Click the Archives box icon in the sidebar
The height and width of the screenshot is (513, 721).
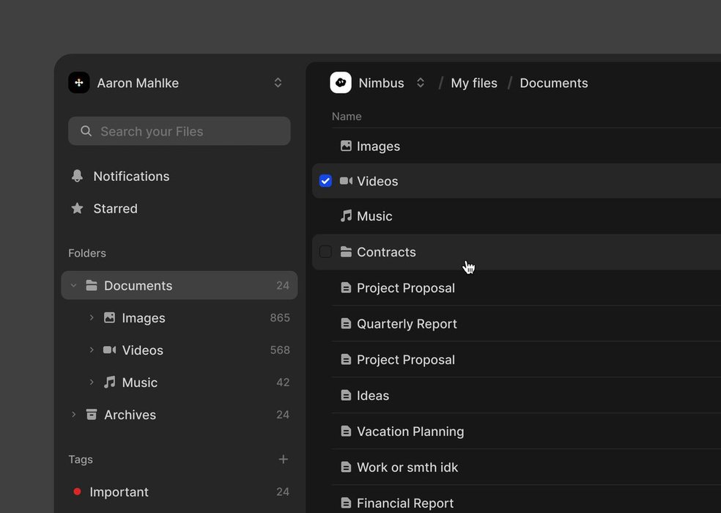[92, 415]
